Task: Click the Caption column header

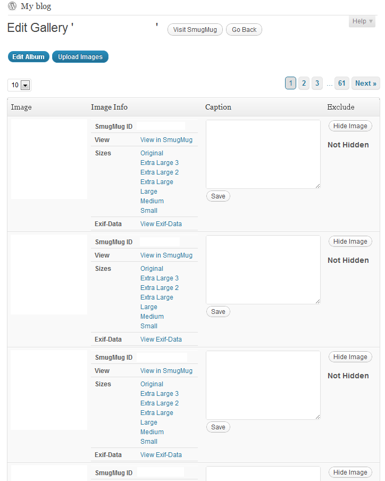Action: (218, 107)
